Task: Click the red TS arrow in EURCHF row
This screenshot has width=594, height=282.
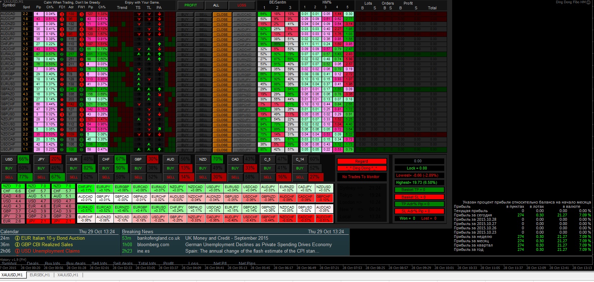Action: coord(139,70)
